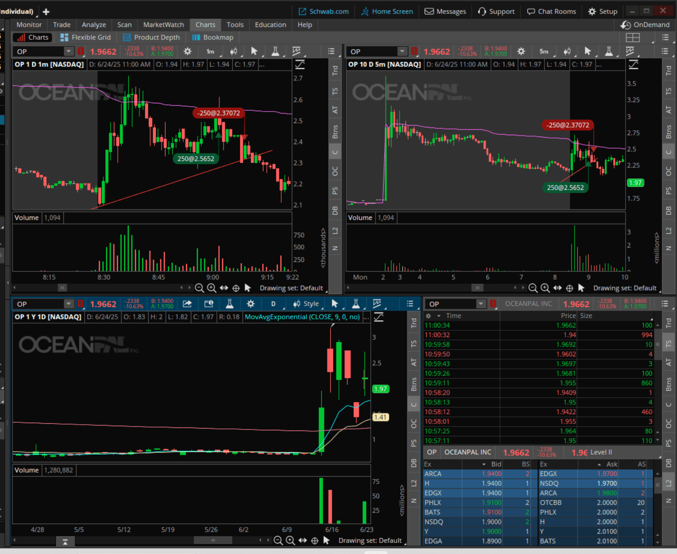Switch to the Bookmap sub-tab
677x554 pixels.
[213, 38]
